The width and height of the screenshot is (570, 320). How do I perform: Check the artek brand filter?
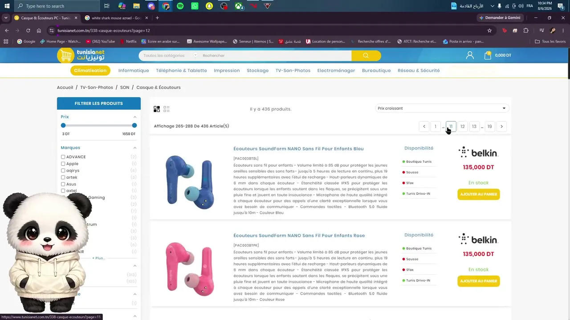coord(63,177)
